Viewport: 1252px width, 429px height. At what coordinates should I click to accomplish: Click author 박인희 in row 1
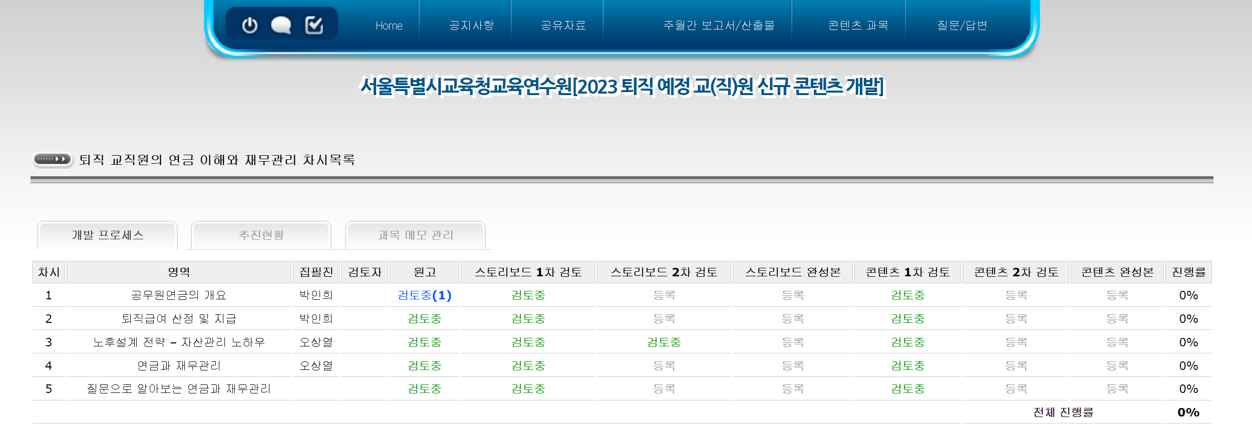pyautogui.click(x=316, y=295)
